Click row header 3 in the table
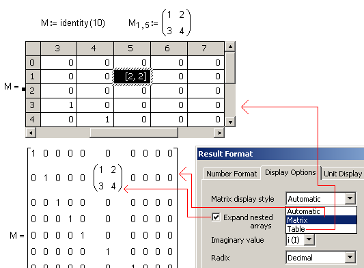 click(x=33, y=105)
